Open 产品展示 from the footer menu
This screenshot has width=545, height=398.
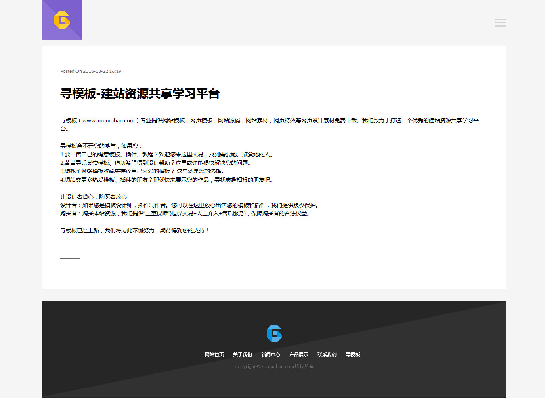pos(298,355)
